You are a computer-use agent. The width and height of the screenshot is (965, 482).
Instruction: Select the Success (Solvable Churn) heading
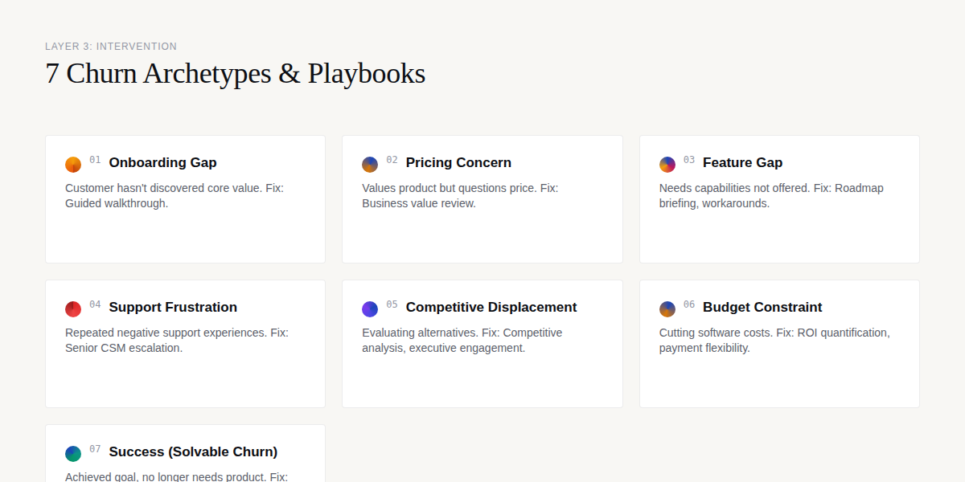coord(193,451)
